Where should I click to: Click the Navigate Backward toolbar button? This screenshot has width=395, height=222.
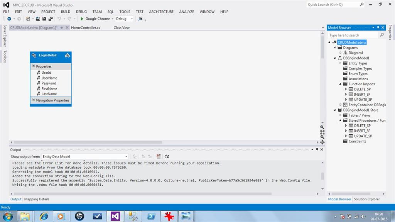pyautogui.click(x=9, y=19)
